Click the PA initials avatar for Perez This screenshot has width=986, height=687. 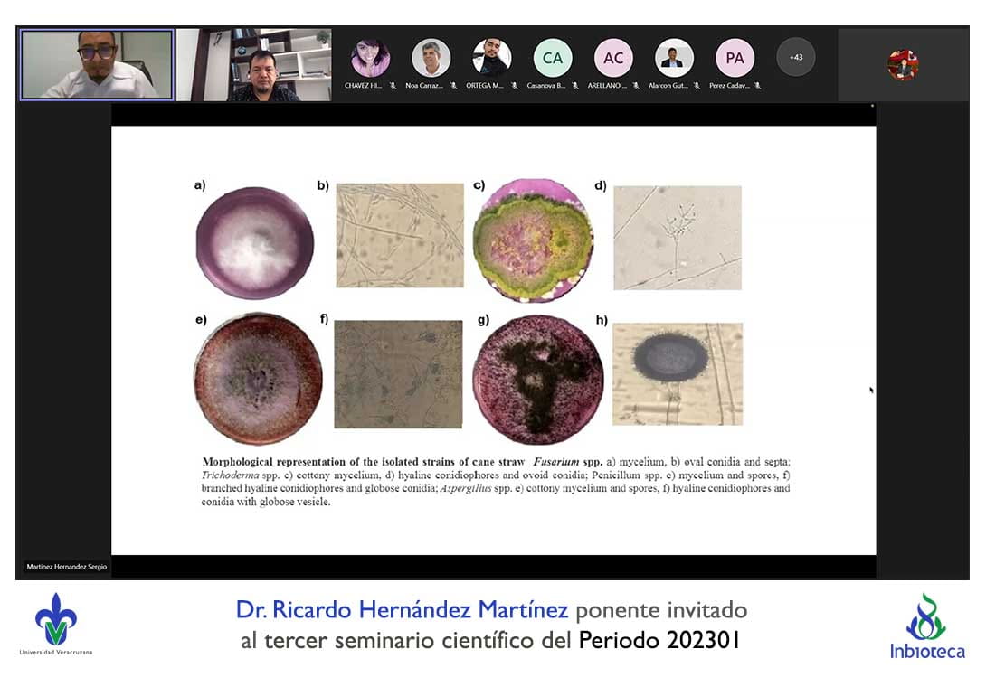click(735, 58)
